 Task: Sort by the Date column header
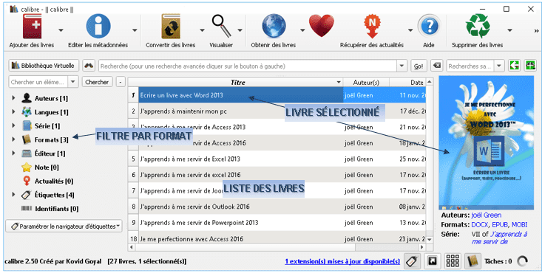(x=408, y=82)
